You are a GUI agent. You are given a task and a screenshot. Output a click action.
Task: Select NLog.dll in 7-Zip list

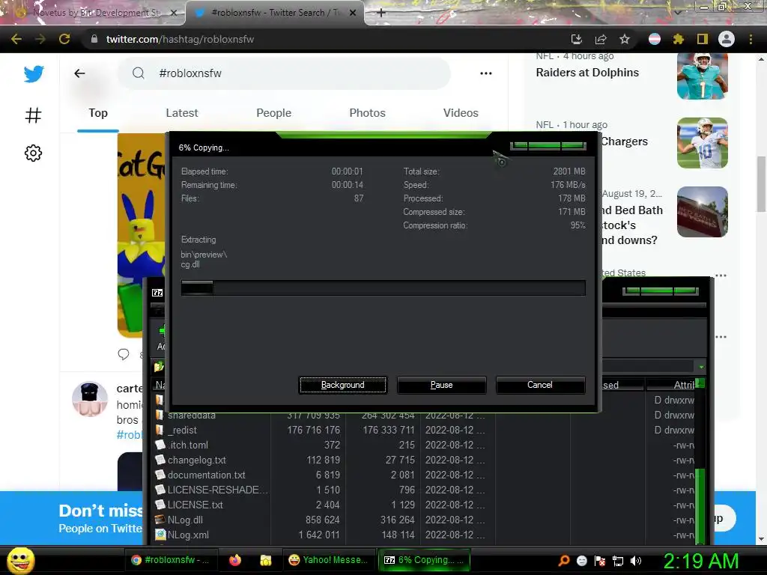(x=185, y=520)
